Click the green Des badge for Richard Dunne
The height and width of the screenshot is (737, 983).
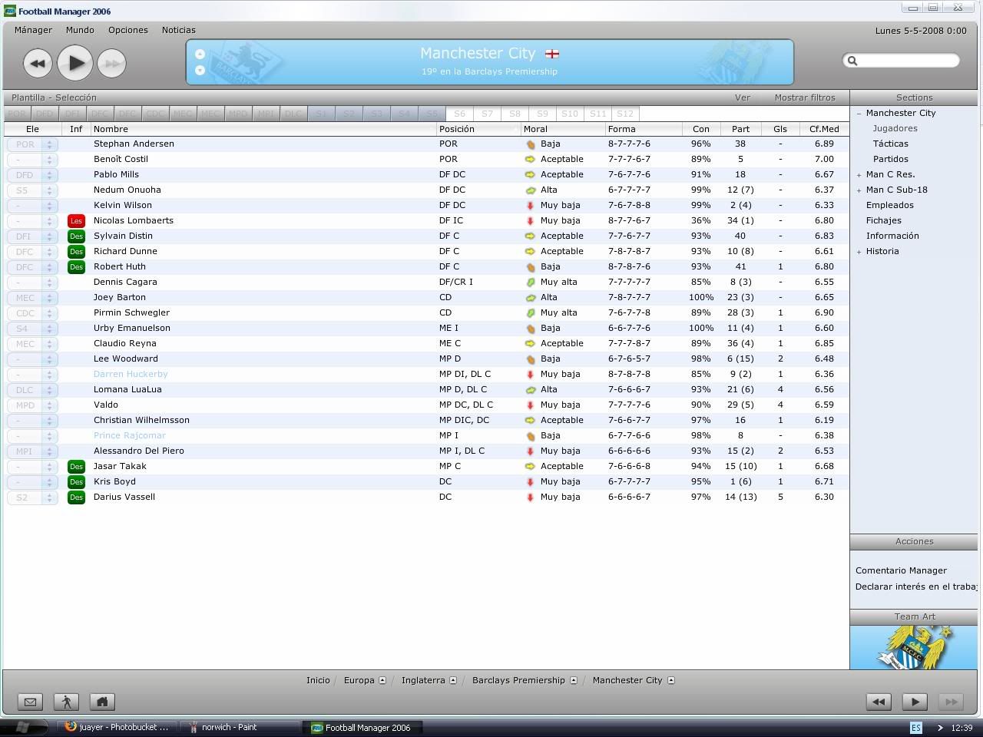coord(76,252)
